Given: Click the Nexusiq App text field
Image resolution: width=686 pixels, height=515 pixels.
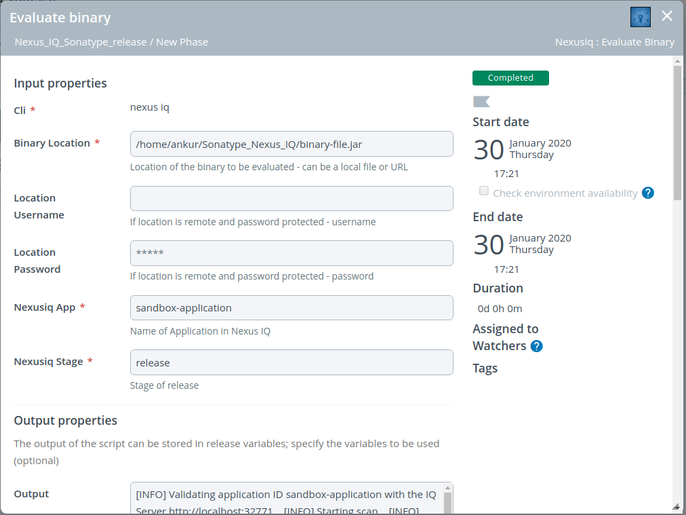Looking at the screenshot, I should point(291,307).
